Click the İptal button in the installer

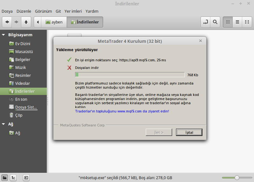pyautogui.click(x=189, y=132)
